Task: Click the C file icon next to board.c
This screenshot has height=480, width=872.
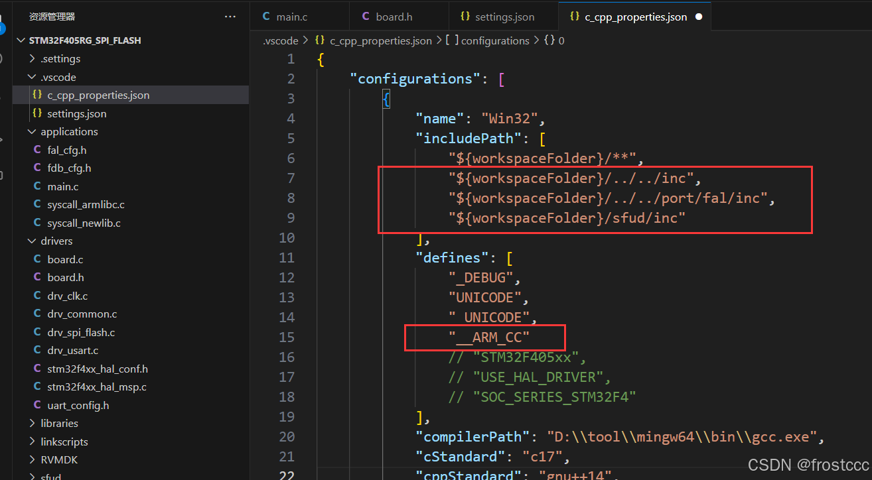Action: [x=37, y=259]
